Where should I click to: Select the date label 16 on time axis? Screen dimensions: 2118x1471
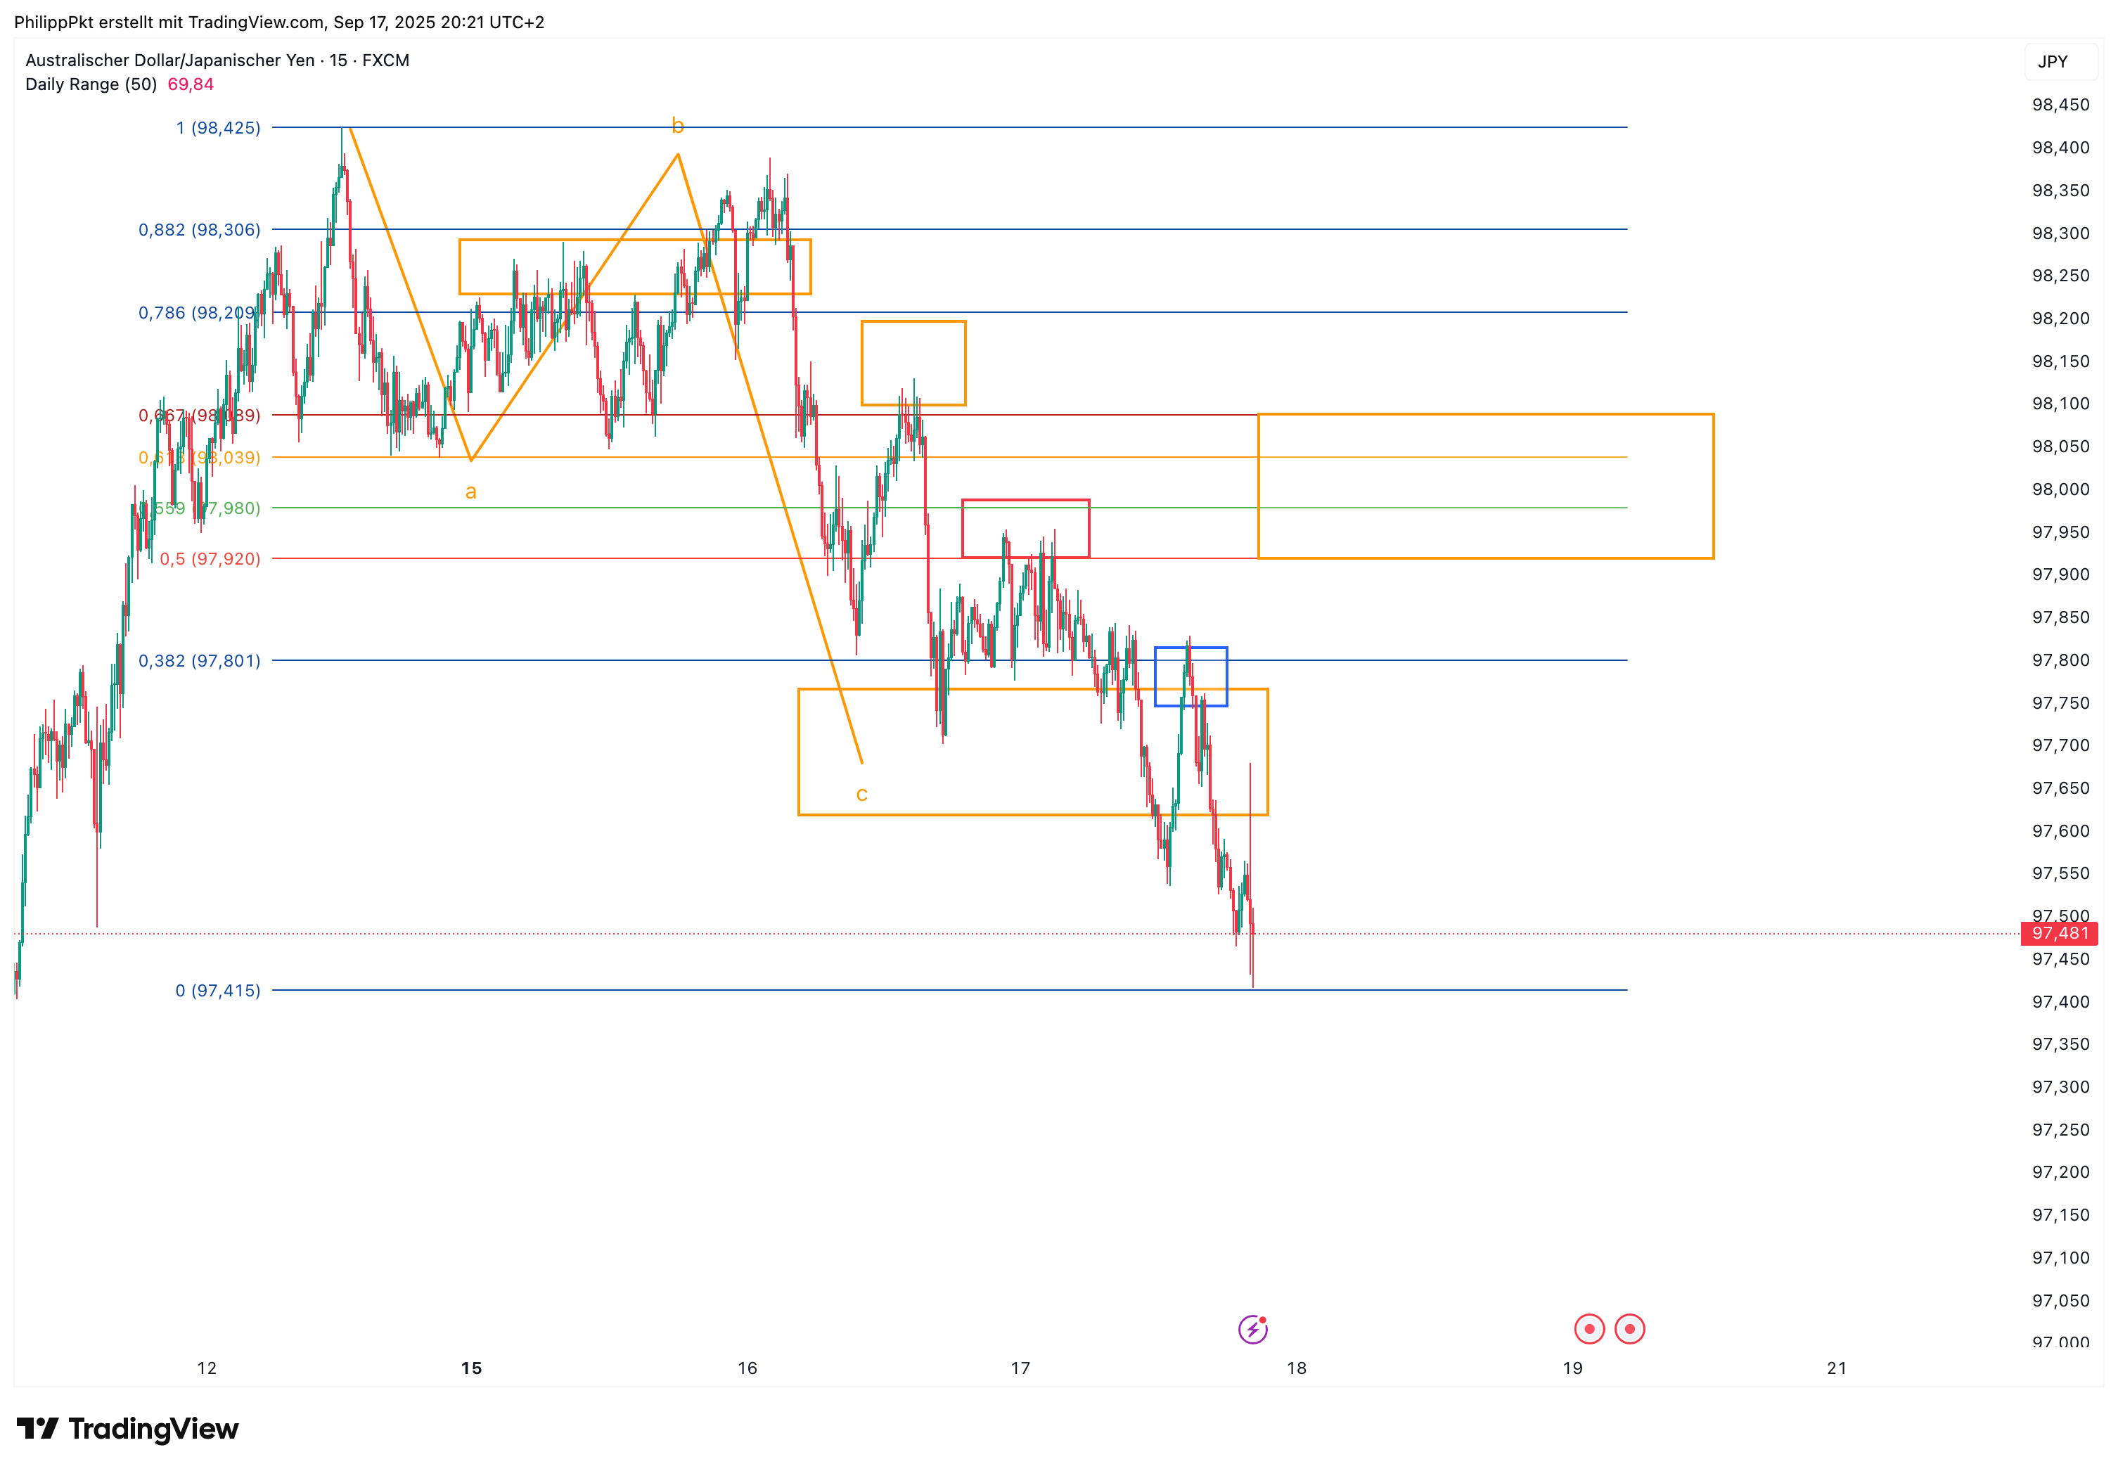[x=747, y=1368]
